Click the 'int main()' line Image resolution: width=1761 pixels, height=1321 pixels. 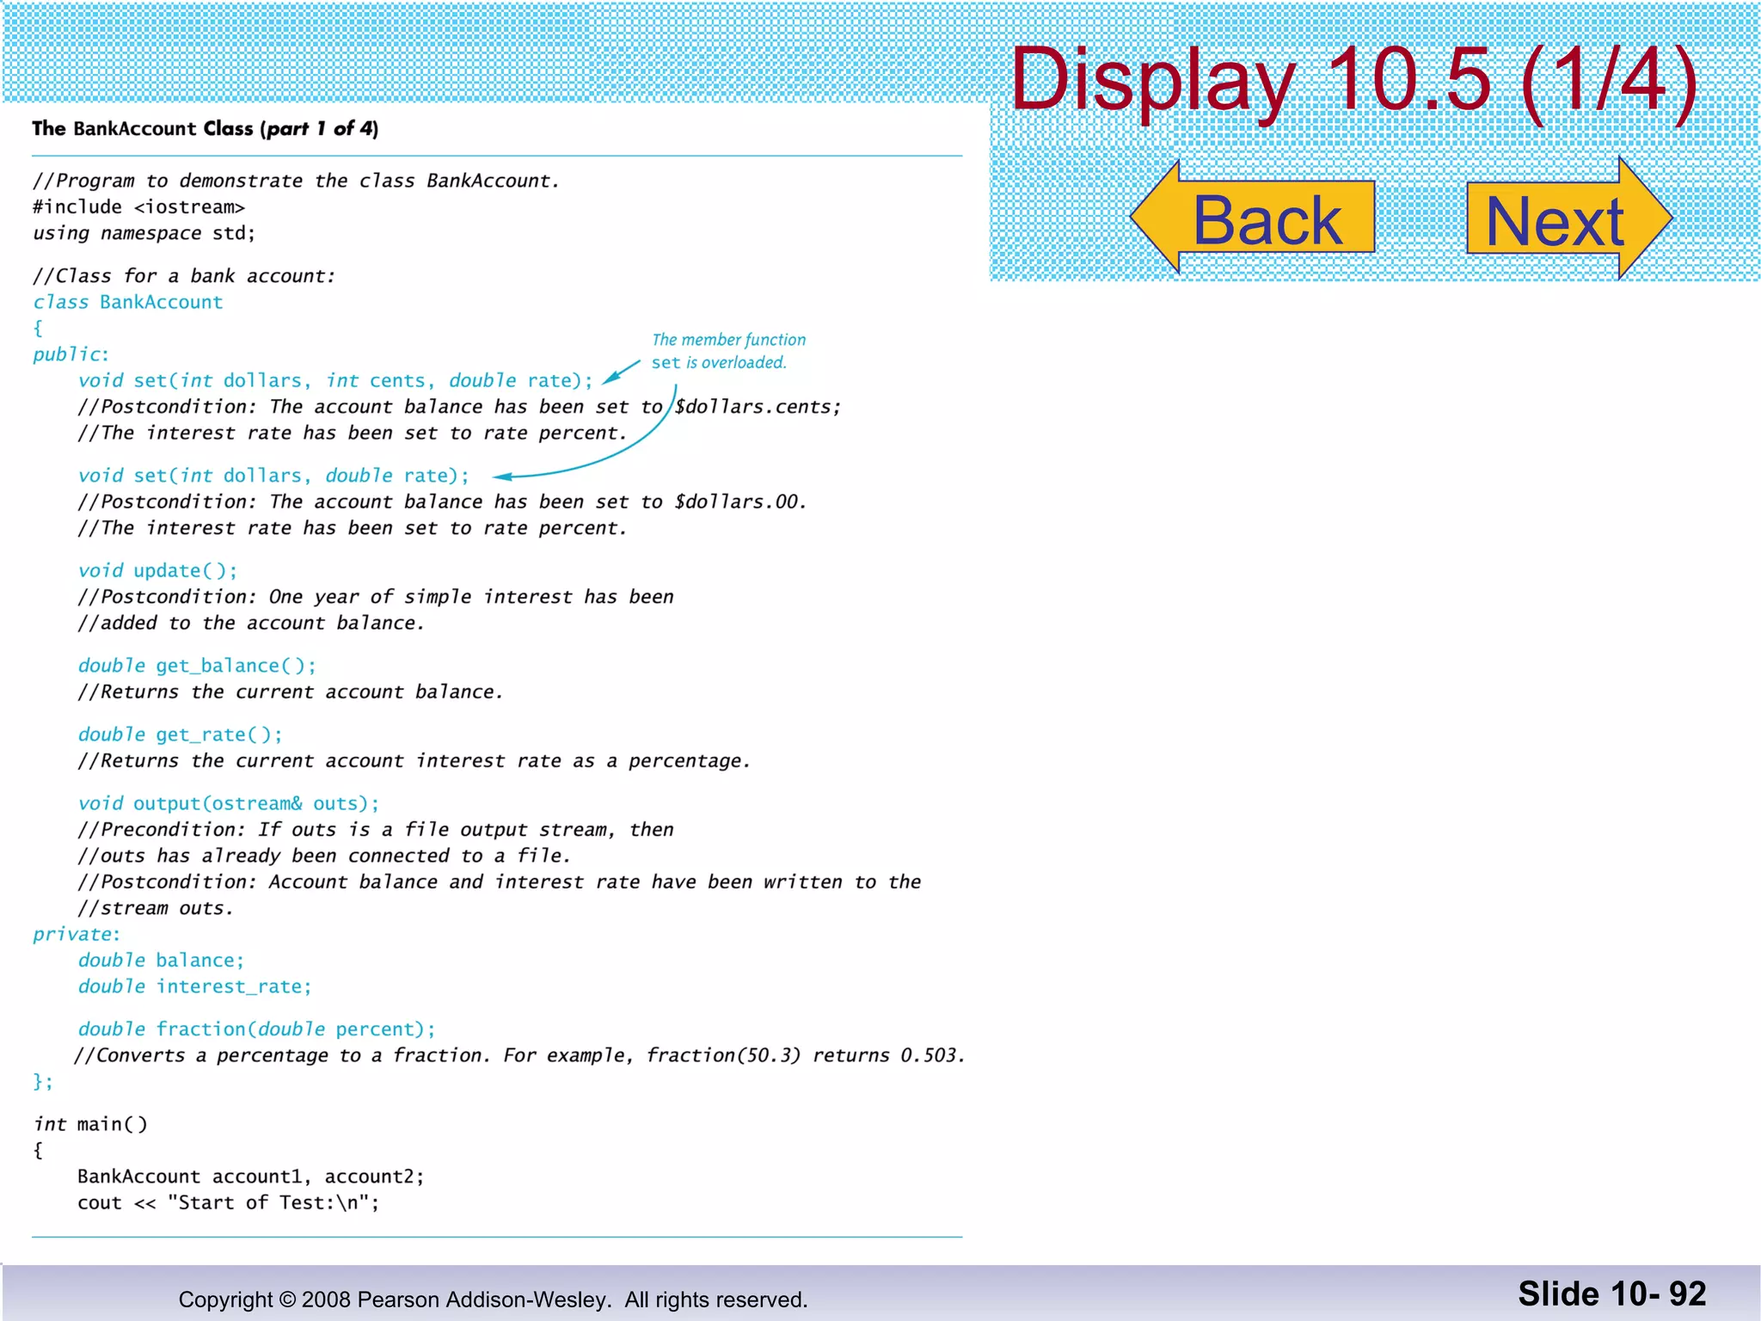tap(90, 1124)
